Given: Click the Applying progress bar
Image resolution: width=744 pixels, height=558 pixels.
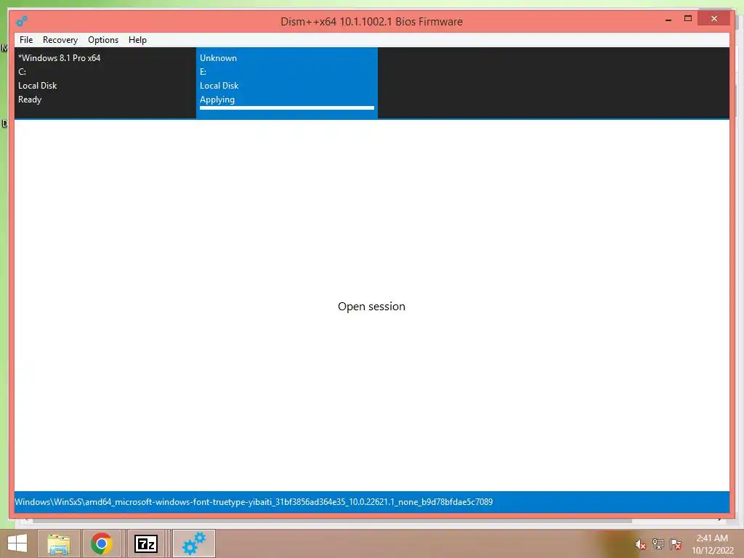Looking at the screenshot, I should click(x=286, y=108).
